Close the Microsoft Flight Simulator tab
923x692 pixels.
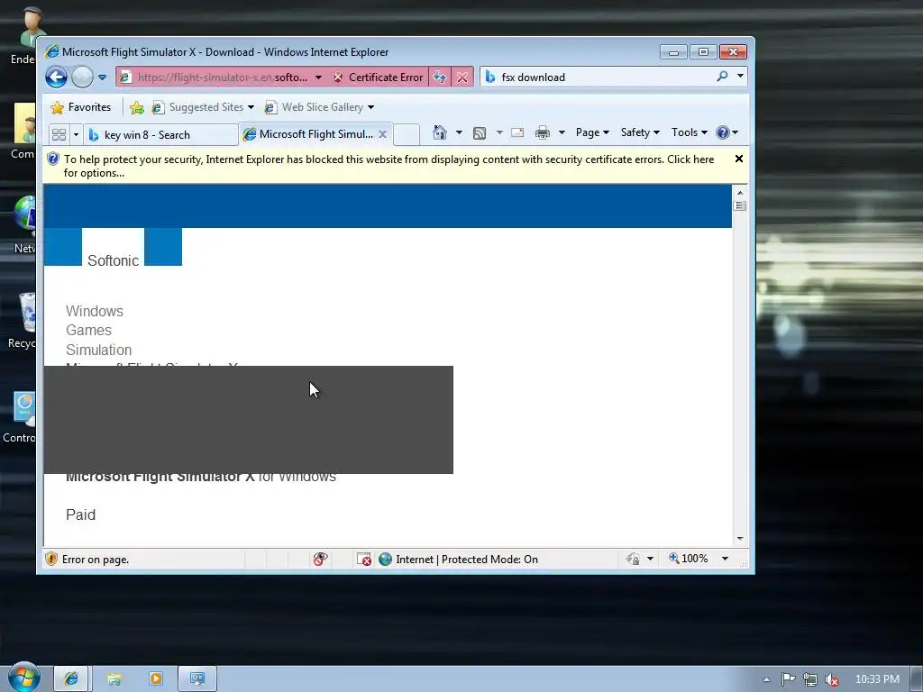pyautogui.click(x=382, y=134)
